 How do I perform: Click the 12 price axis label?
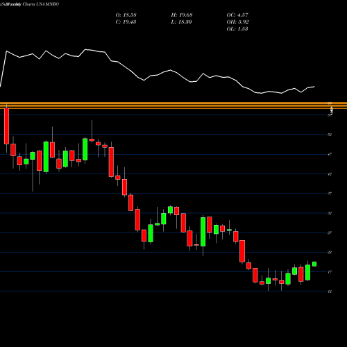pos(330,291)
